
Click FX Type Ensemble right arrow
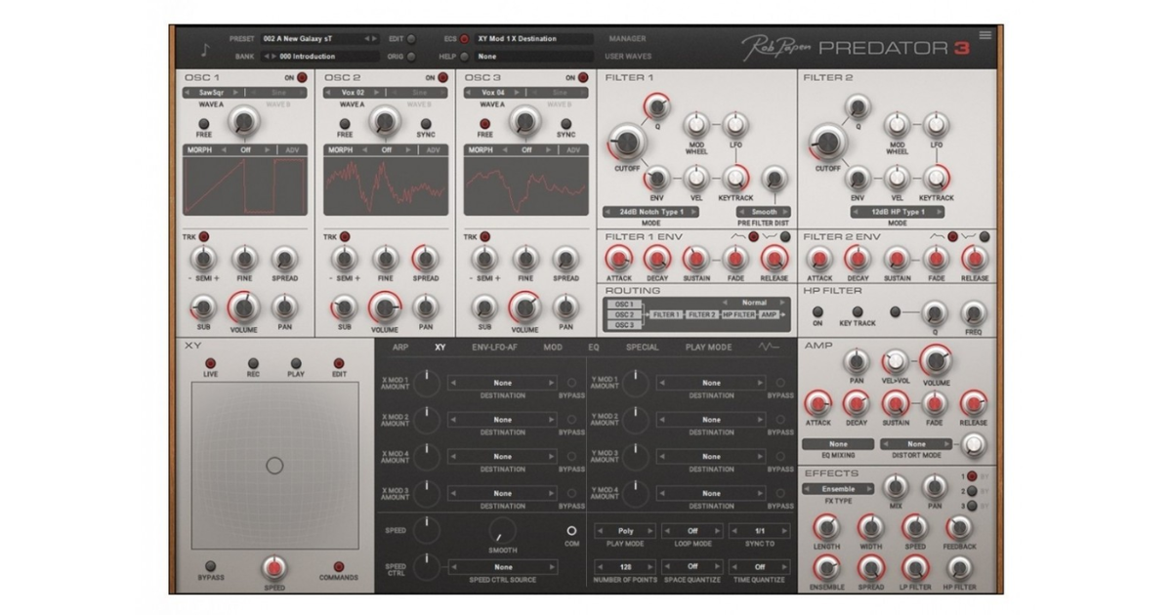click(870, 489)
